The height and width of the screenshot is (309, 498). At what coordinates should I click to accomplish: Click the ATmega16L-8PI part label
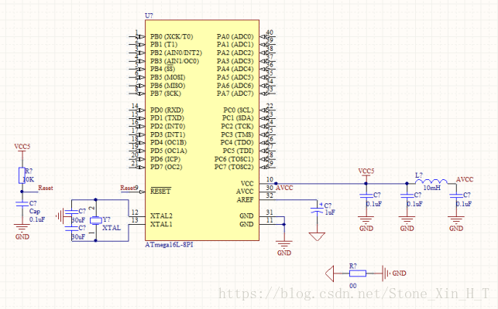point(169,245)
